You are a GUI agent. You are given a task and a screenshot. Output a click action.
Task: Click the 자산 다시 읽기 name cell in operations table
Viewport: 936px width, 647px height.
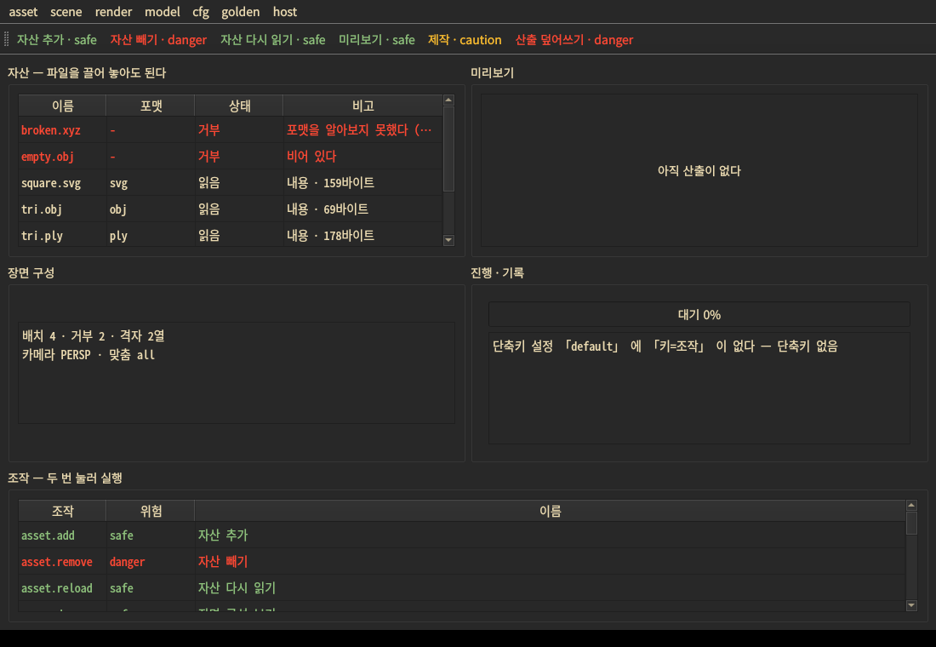click(x=550, y=587)
